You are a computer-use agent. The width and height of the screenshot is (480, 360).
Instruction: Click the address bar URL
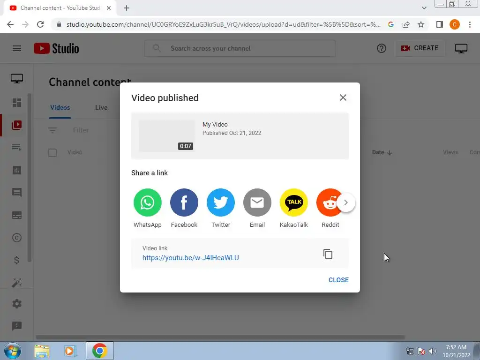click(x=224, y=24)
